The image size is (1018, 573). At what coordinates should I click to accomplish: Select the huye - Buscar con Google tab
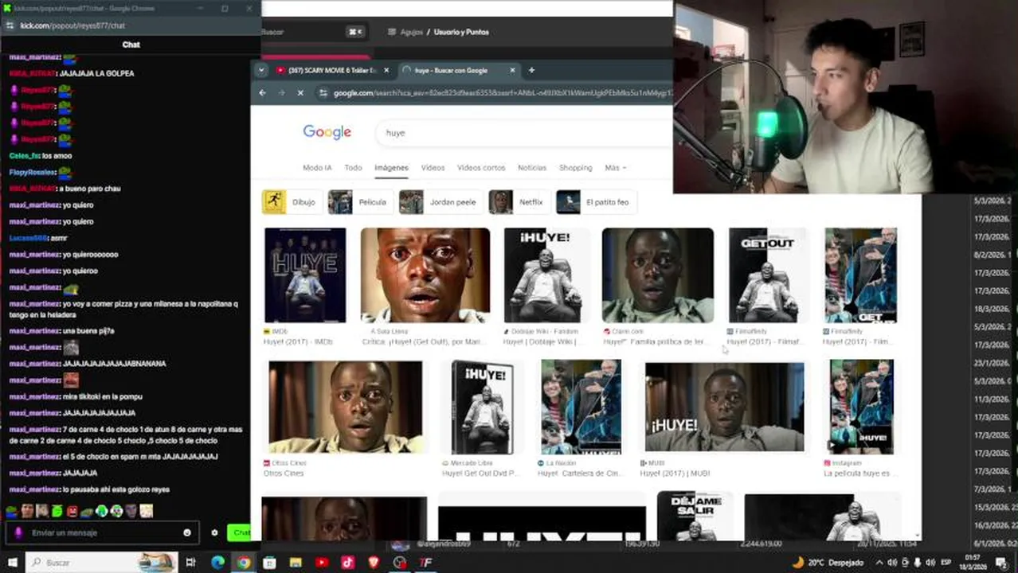point(460,70)
